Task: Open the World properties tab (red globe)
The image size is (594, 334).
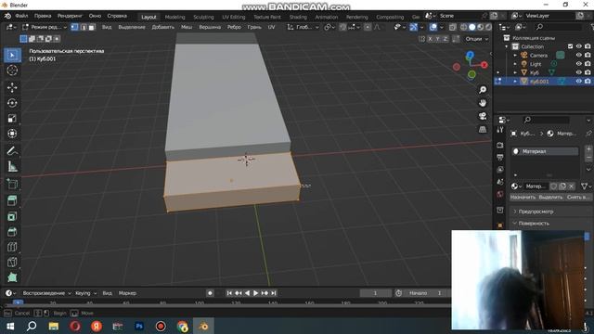Action: 500,194
